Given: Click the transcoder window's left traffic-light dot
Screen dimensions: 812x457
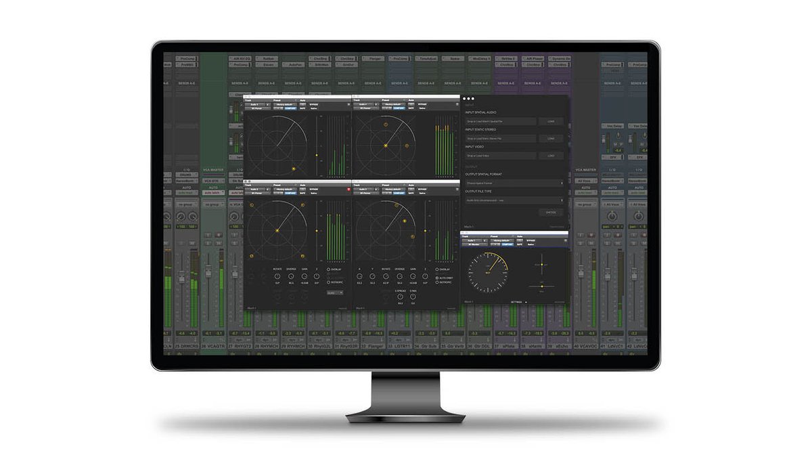Looking at the screenshot, I should [x=466, y=99].
